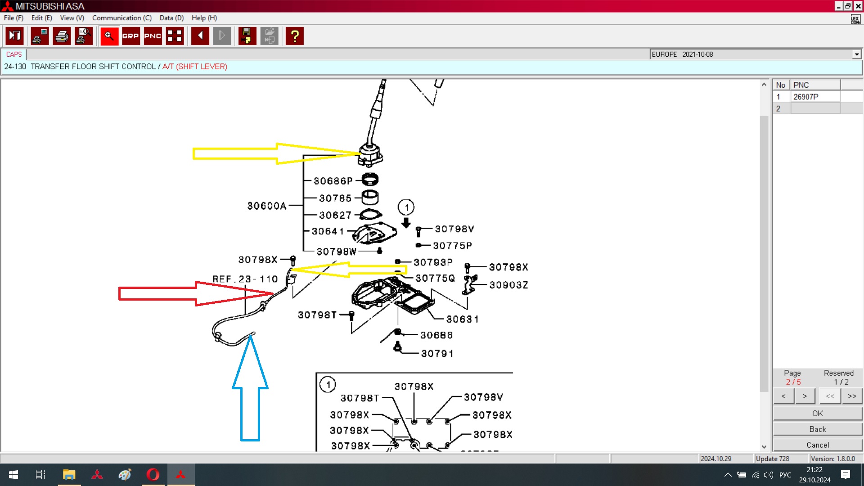
Task: Toggle the zoom magnifier tool
Action: tap(109, 36)
